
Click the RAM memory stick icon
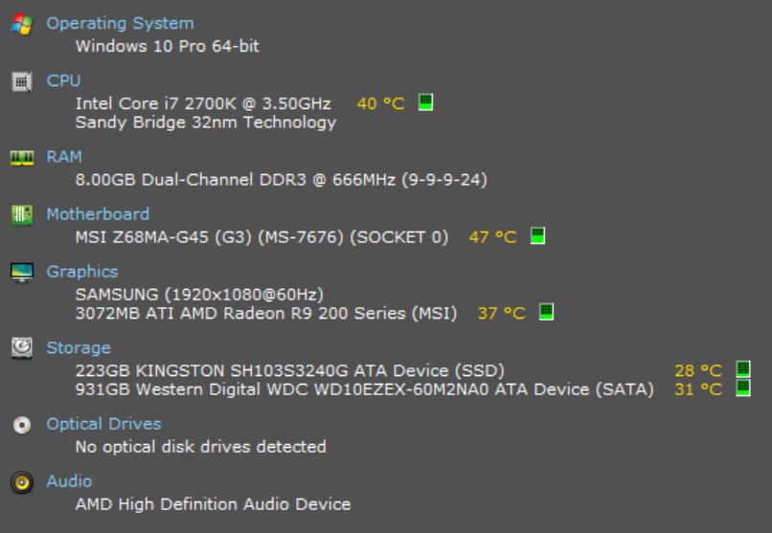point(22,158)
